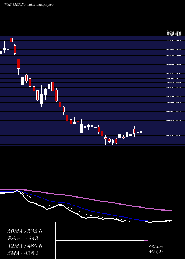This screenshot has height=259, width=185.
Task: Click the last candlestick on the chart
Action: pyautogui.click(x=141, y=132)
